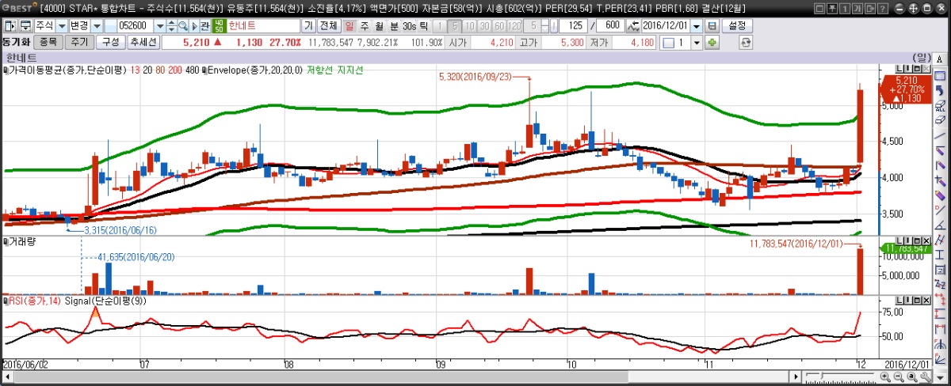This screenshot has height=386, width=951.
Task: Click the save chart floppy-disk icon
Action: click(x=712, y=25)
